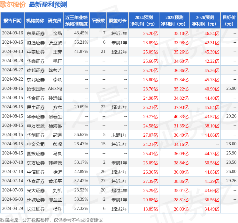Select analyst 邹兰兰

55,200
